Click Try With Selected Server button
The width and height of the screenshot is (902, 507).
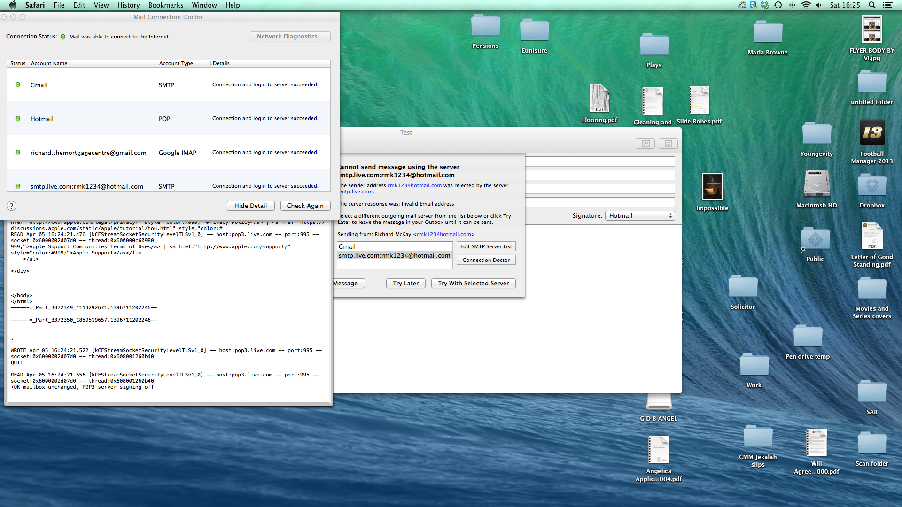click(473, 283)
